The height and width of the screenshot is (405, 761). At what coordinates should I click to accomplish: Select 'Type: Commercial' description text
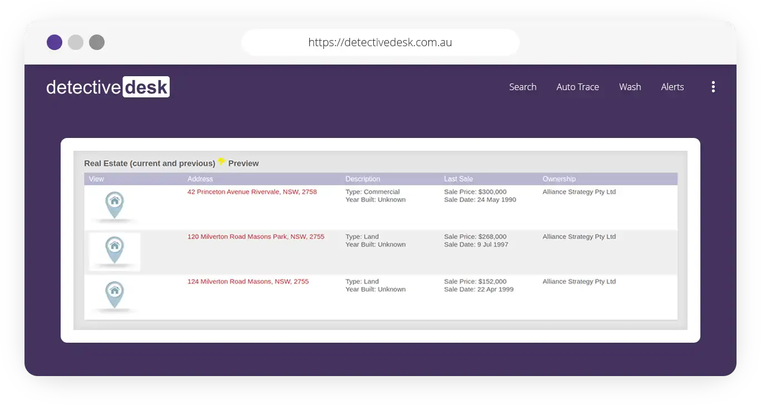click(373, 192)
